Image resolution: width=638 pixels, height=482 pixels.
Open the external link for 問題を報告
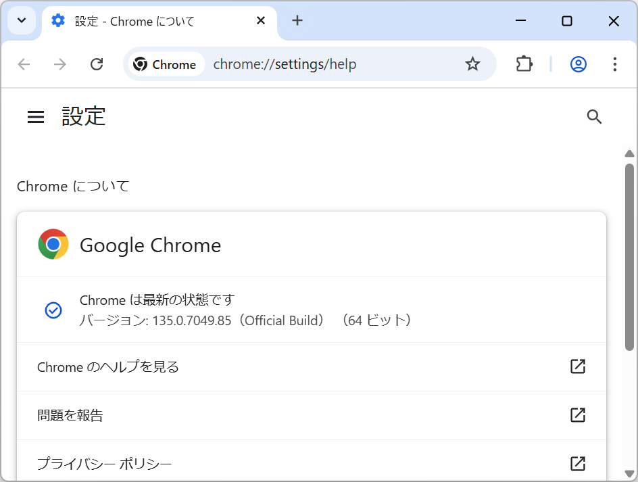click(x=578, y=415)
